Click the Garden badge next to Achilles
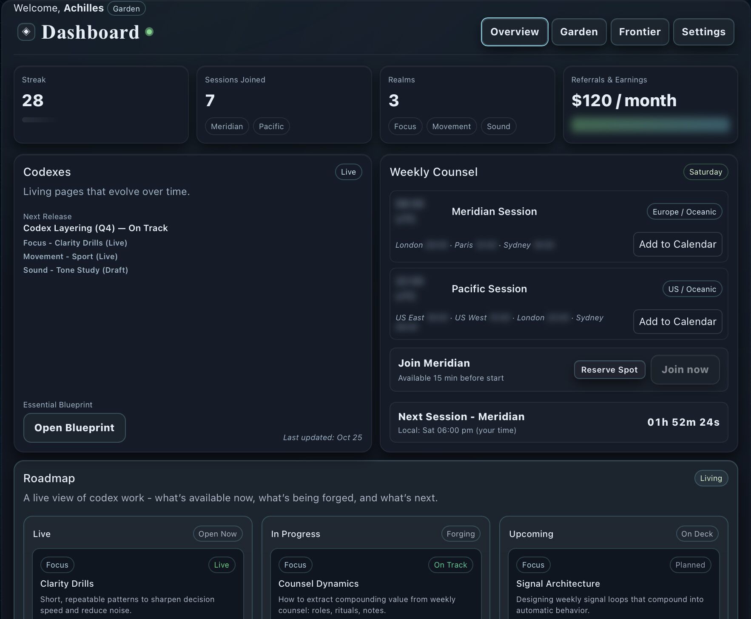Screen dimensions: 751x619 [126, 8]
